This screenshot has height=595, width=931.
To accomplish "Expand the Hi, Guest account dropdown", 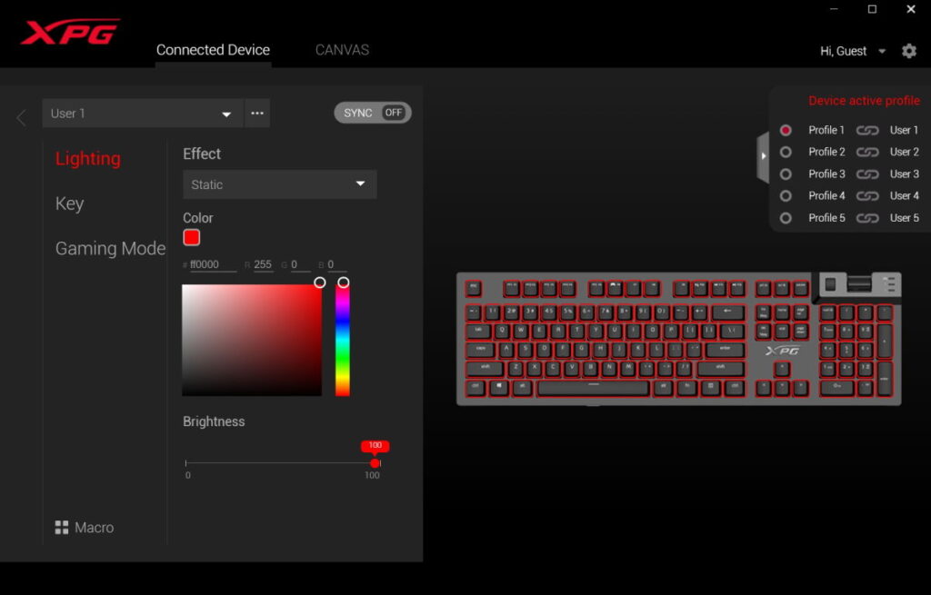I will coord(881,52).
